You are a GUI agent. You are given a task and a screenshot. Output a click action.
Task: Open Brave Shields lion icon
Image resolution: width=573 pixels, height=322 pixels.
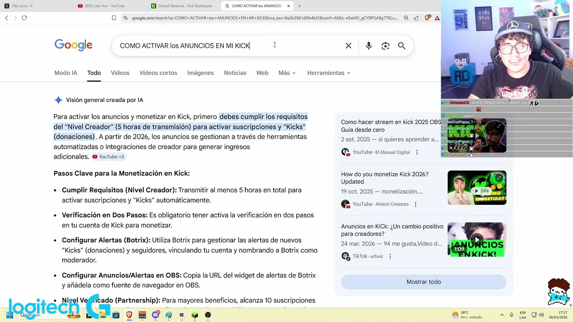click(x=428, y=18)
